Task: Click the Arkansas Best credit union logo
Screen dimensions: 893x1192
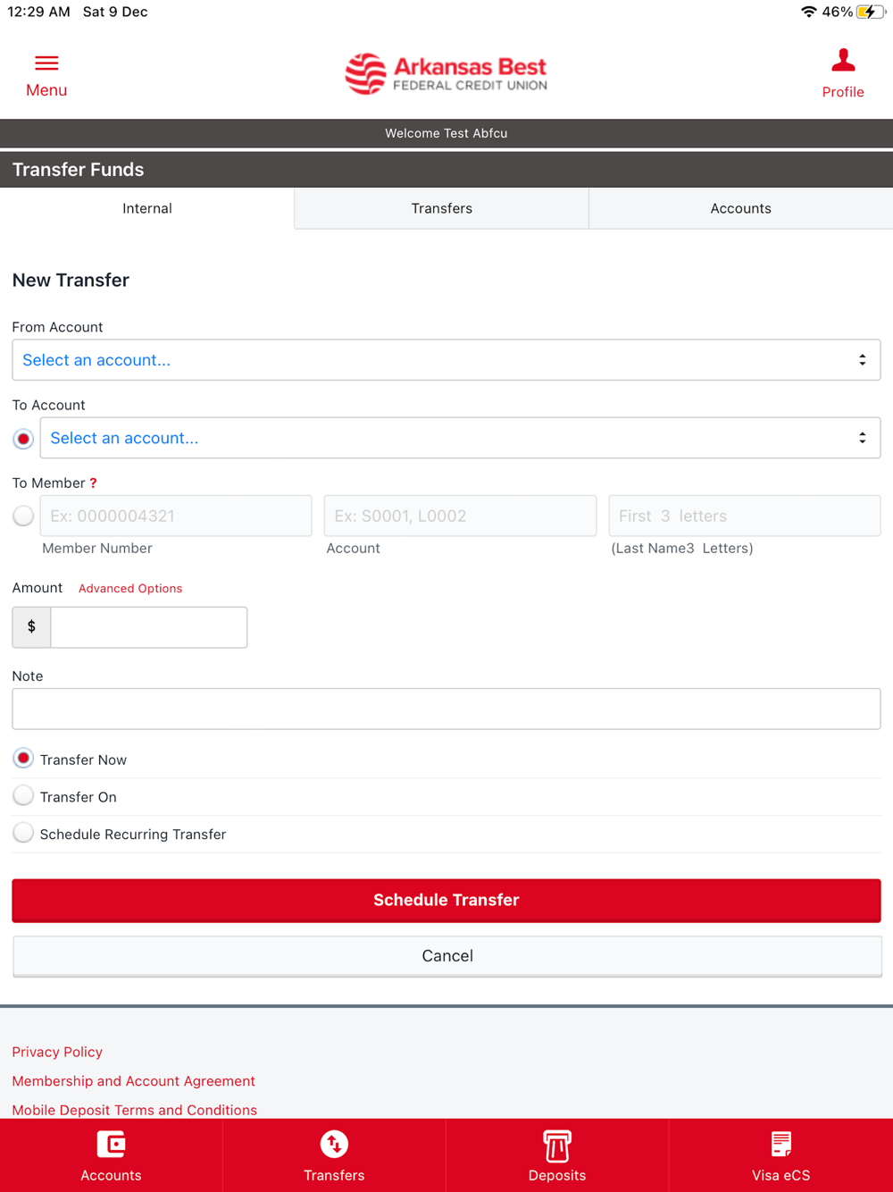Action: point(446,74)
